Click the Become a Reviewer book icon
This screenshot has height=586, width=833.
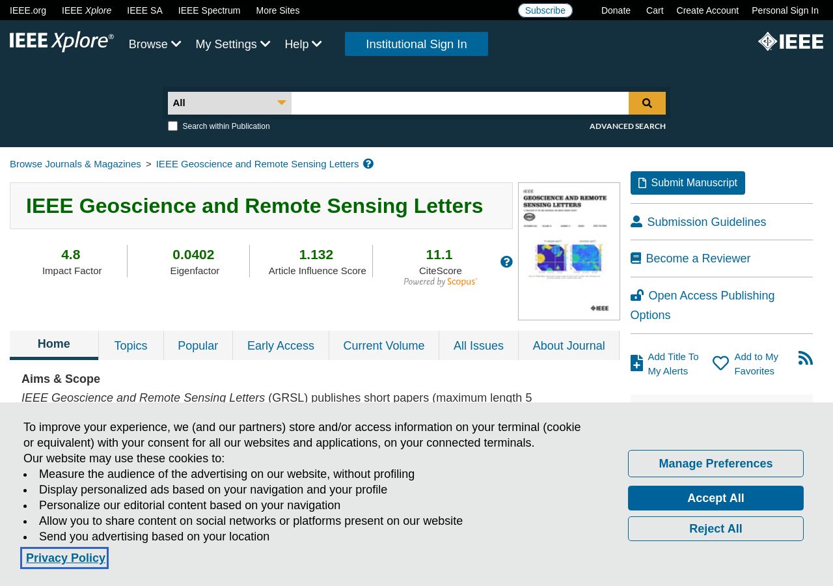[636, 258]
